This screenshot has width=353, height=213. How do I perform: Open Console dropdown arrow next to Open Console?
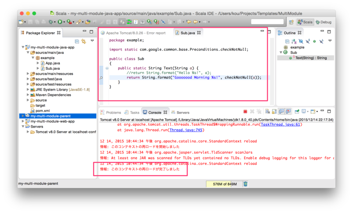pyautogui.click(x=317, y=111)
